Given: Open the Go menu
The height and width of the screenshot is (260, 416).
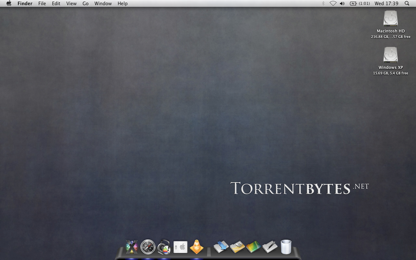Looking at the screenshot, I should (x=85, y=4).
